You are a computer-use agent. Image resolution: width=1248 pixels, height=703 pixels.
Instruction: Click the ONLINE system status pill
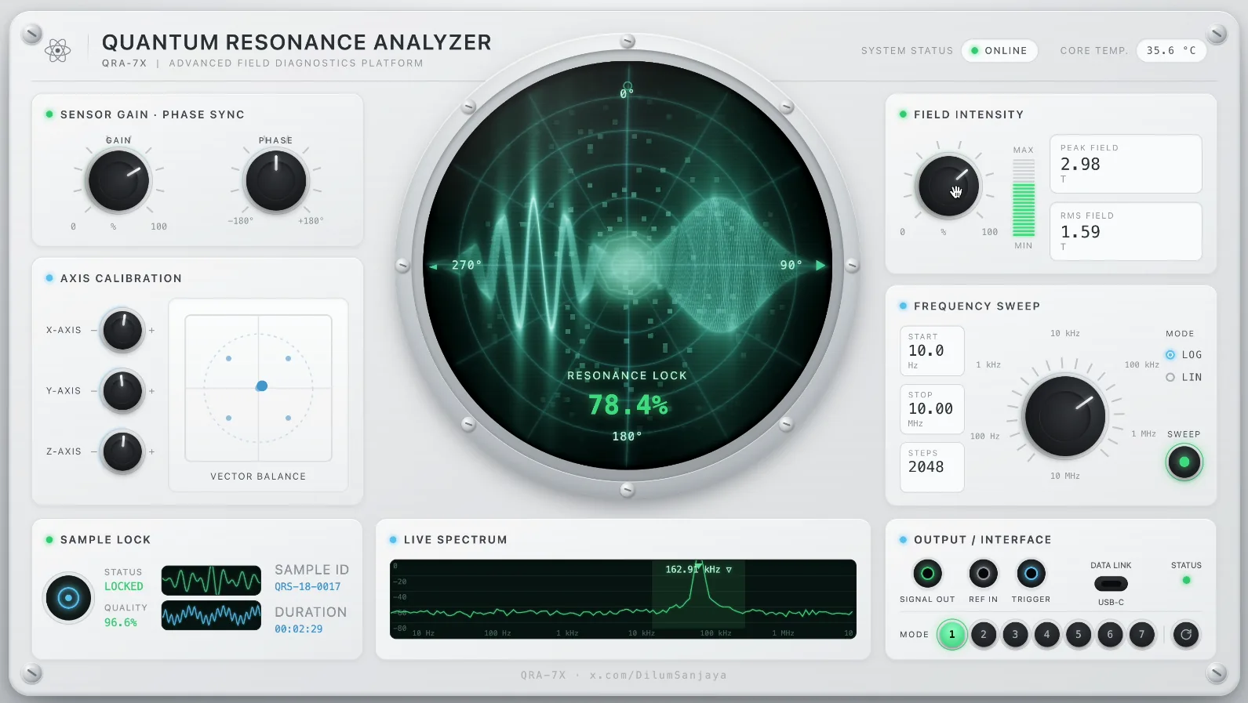click(x=999, y=51)
